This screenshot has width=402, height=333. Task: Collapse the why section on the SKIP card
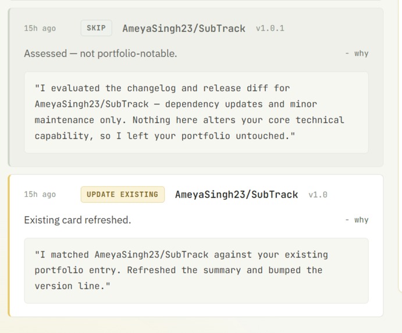pyautogui.click(x=357, y=53)
